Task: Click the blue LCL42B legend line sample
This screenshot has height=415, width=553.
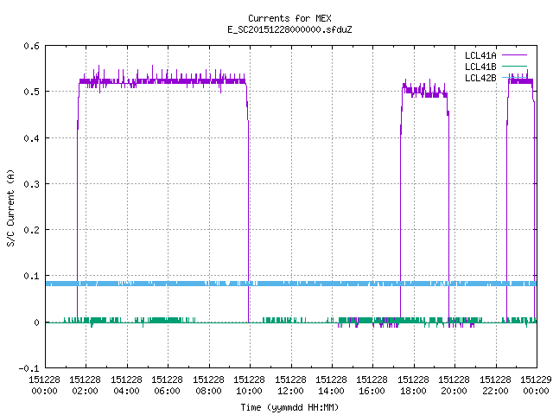Action: (514, 77)
